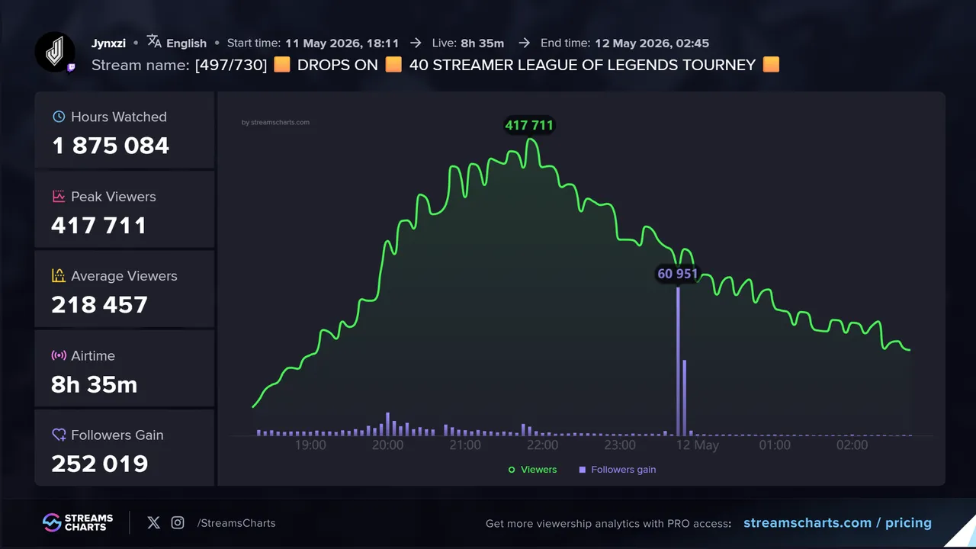Open the Instagram social icon
The height and width of the screenshot is (549, 976).
point(178,522)
